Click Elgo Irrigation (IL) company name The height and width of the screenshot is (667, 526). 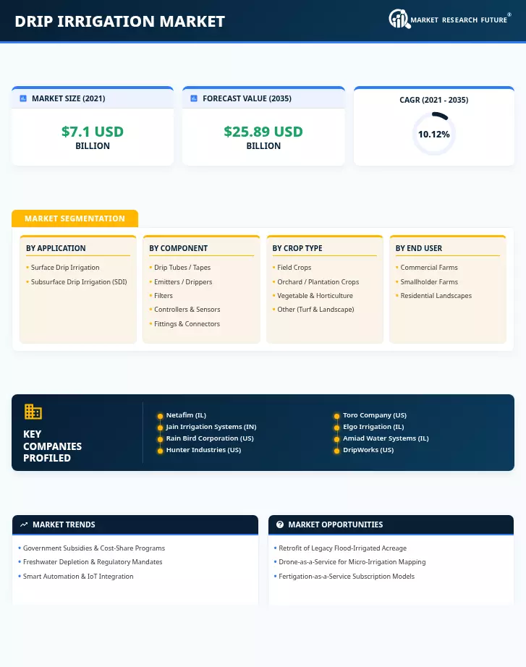[373, 427]
